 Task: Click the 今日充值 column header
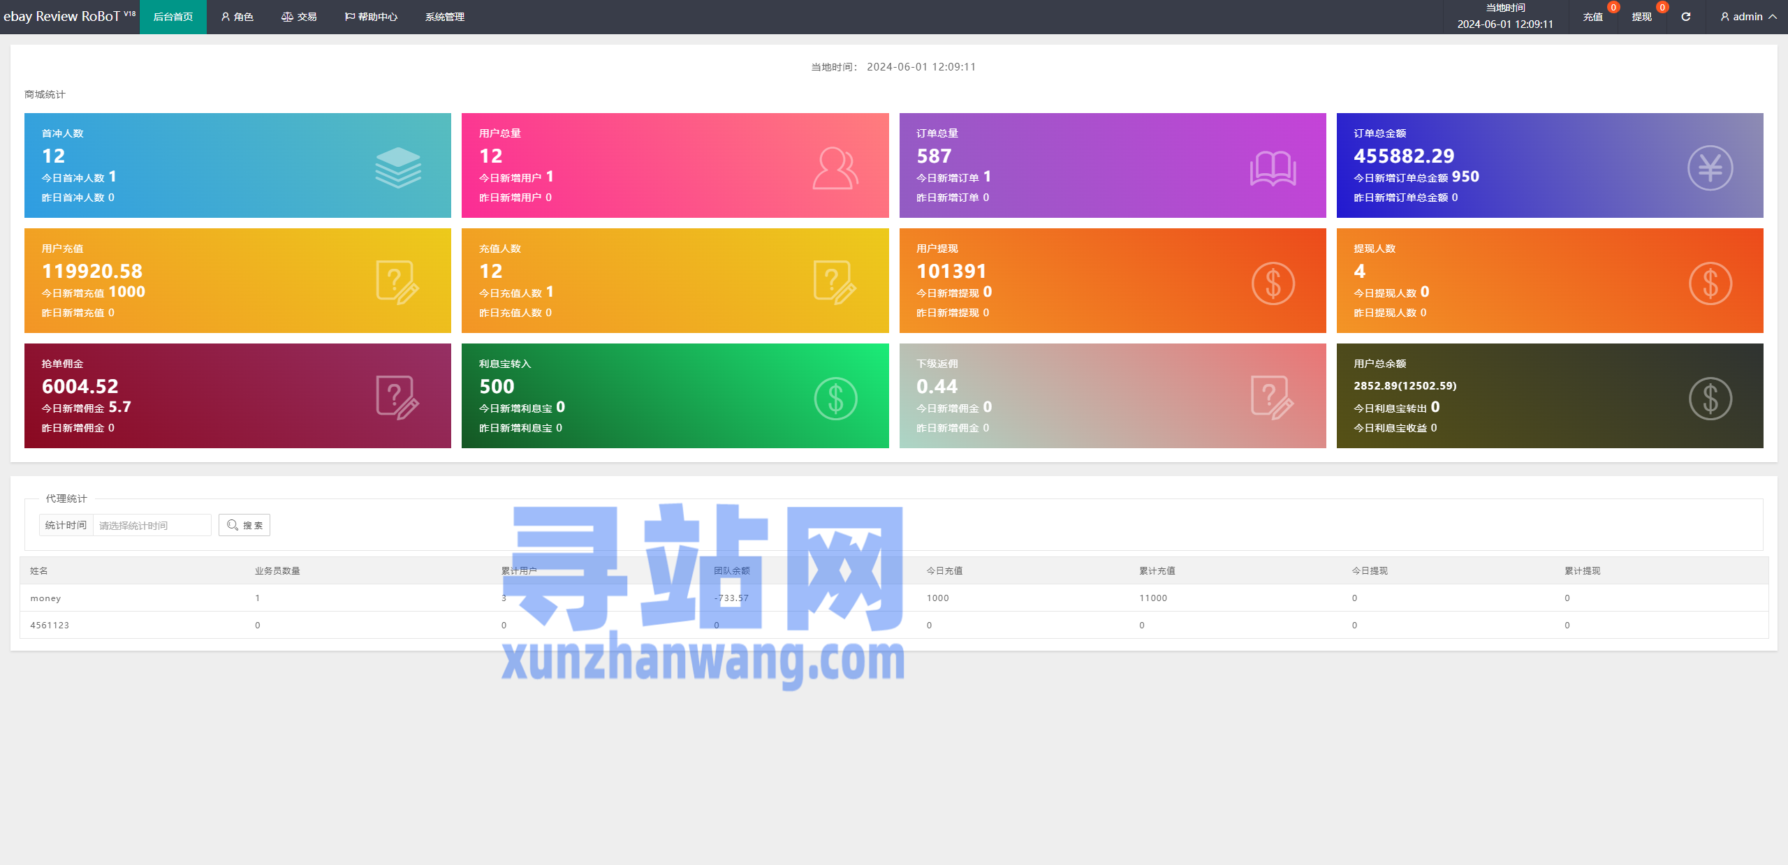[944, 570]
